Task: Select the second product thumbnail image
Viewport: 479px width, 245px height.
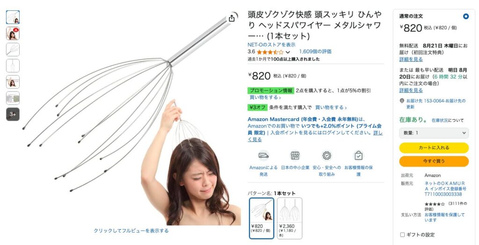Action: 13,34
